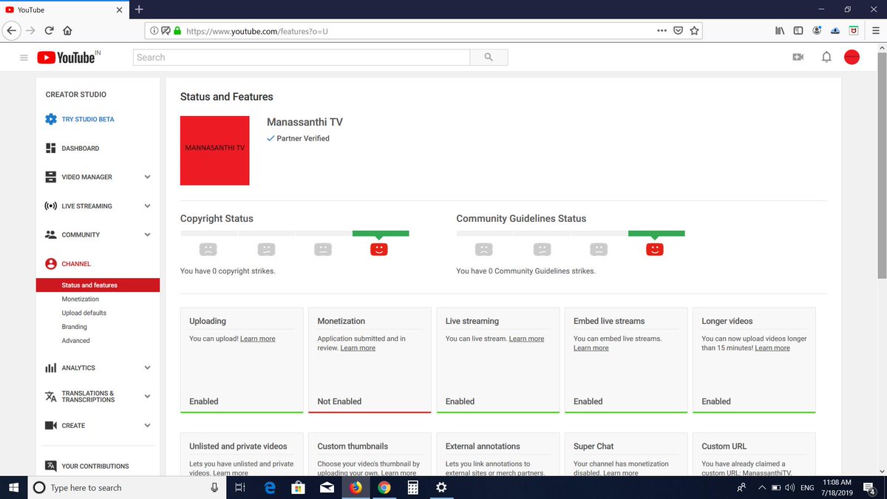Expand the Video Manager section
This screenshot has height=499, width=887.
point(147,177)
